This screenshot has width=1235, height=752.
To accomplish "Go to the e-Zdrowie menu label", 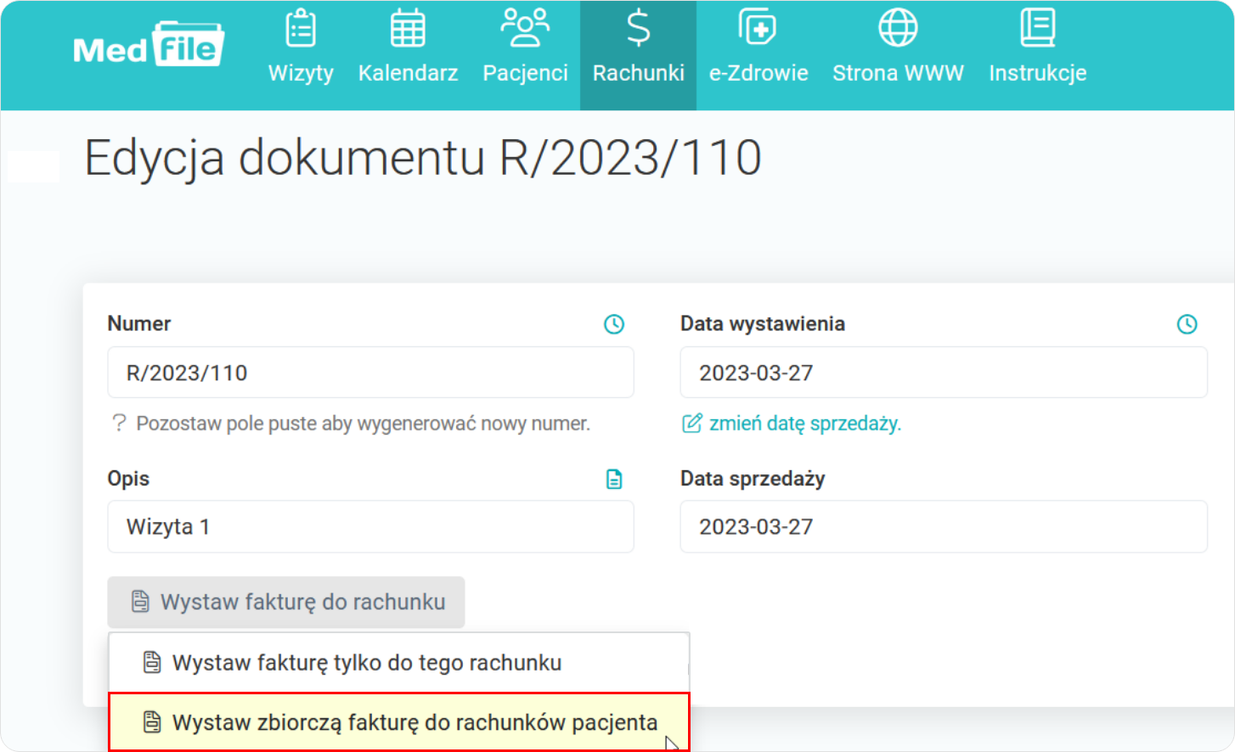I will click(758, 73).
